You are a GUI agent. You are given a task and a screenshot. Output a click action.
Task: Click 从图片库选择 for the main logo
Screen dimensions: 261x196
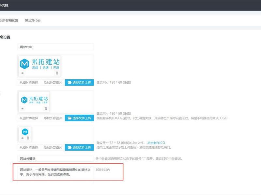[x=29, y=83]
